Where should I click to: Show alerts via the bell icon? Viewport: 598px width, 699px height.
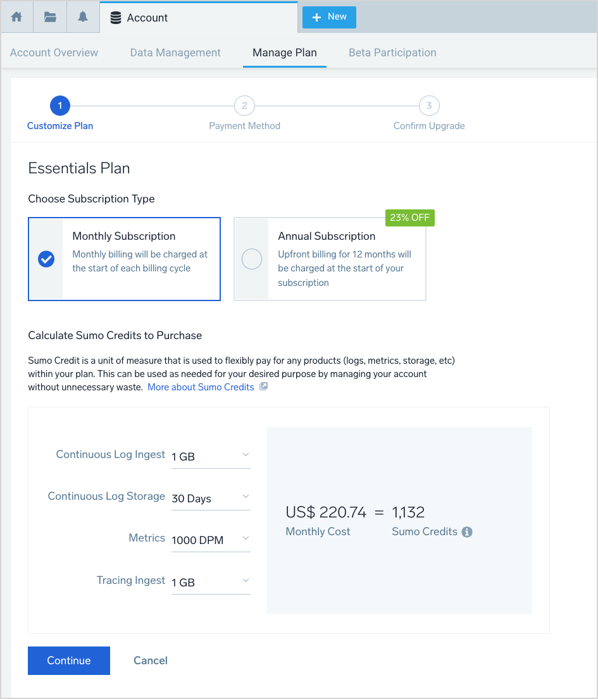tap(83, 17)
